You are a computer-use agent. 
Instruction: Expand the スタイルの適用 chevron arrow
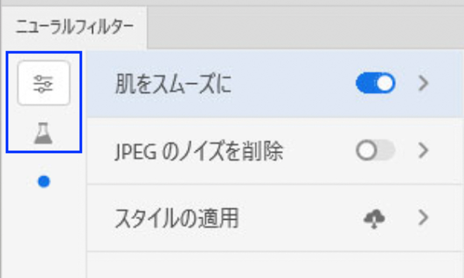pos(424,218)
